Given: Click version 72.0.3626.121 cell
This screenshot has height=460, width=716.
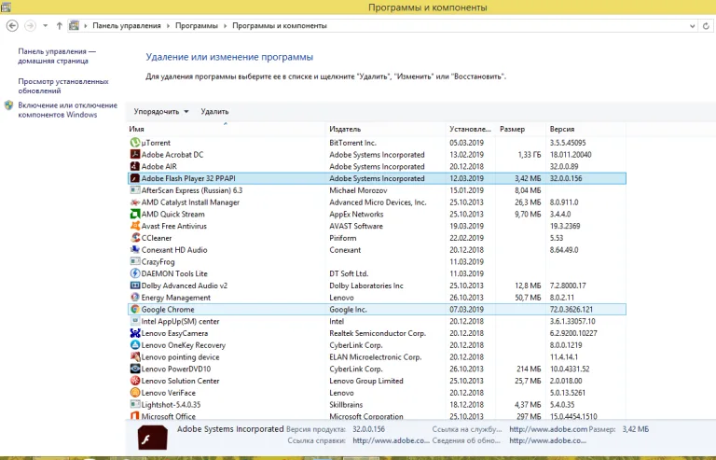Looking at the screenshot, I should (x=571, y=309).
